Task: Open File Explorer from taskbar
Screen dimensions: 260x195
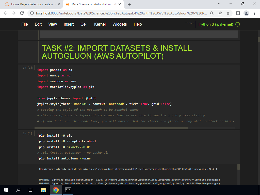Action: [43, 190]
